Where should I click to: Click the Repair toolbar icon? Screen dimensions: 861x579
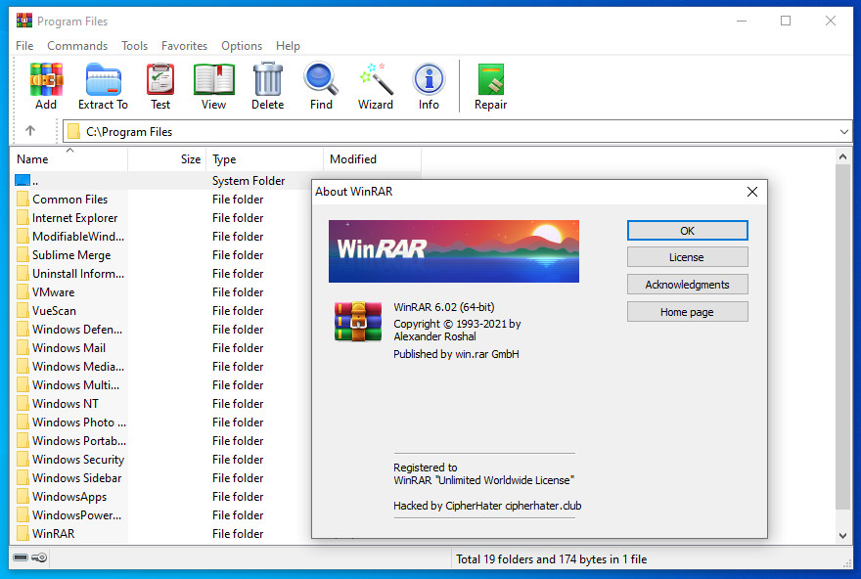pyautogui.click(x=490, y=80)
